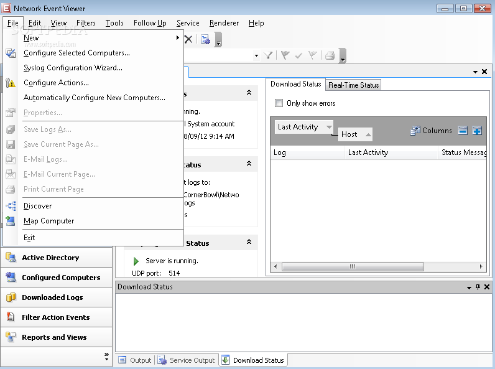Click the Filter Action Events icon

(x=11, y=317)
